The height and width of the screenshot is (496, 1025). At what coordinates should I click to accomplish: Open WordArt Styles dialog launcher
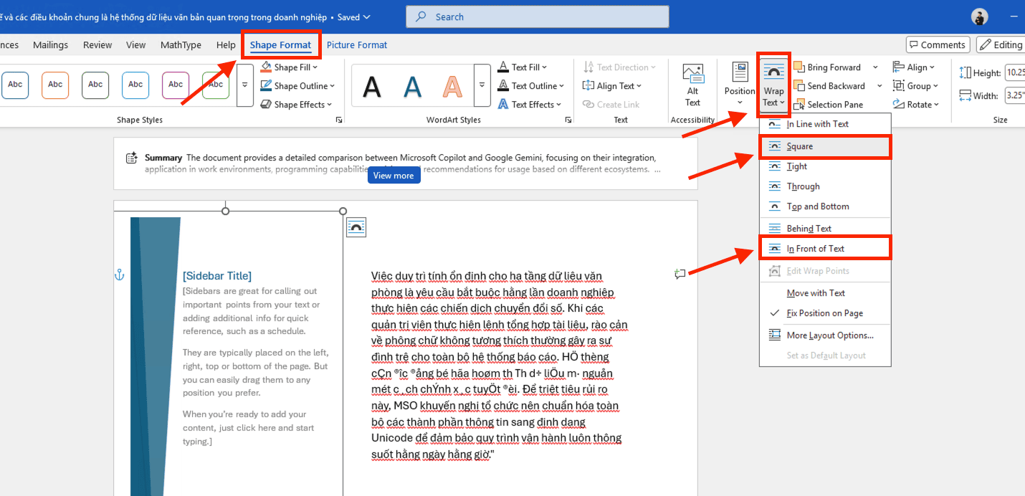click(x=568, y=120)
